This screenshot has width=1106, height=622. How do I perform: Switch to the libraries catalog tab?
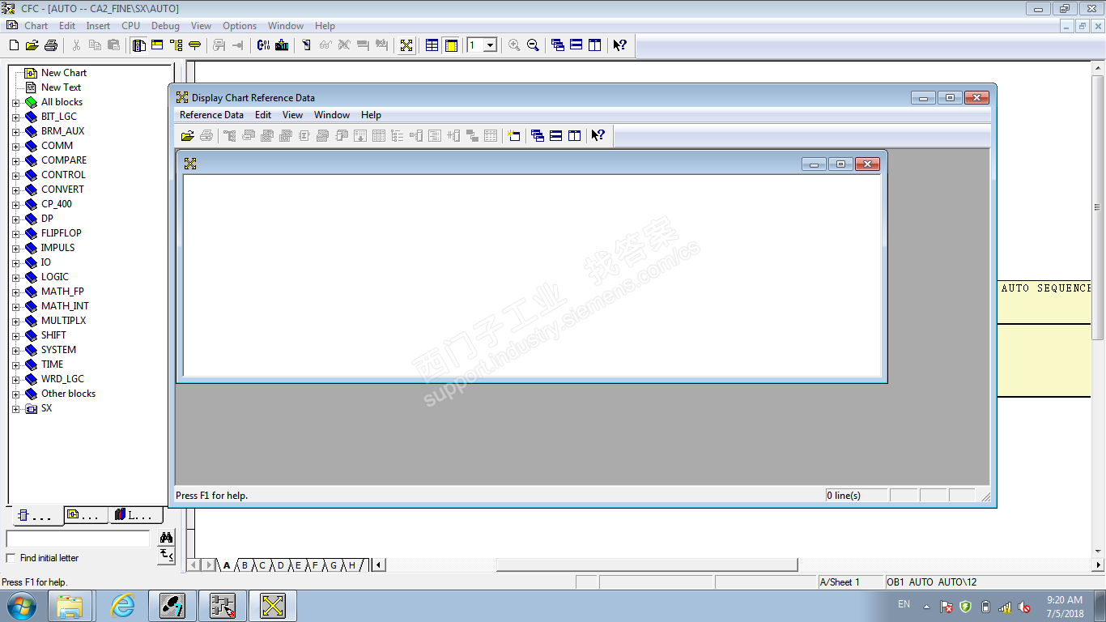pos(136,515)
